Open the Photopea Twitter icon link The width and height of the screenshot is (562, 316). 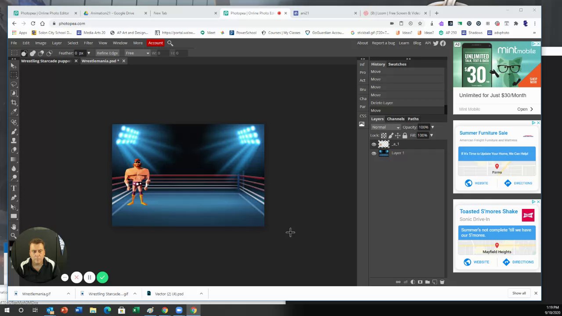click(x=436, y=43)
